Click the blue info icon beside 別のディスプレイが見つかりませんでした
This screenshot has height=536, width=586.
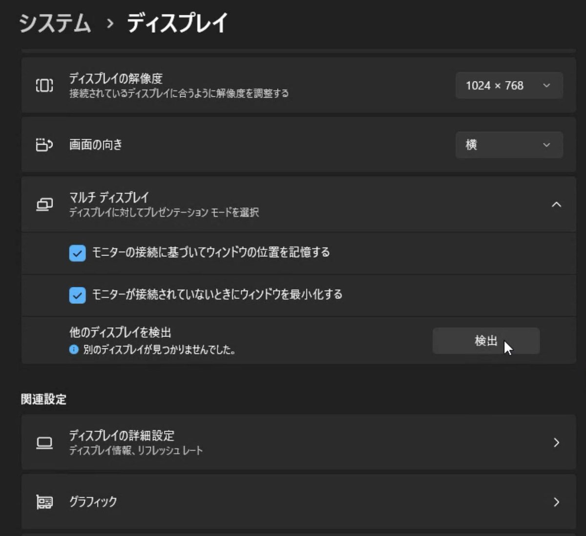[74, 350]
